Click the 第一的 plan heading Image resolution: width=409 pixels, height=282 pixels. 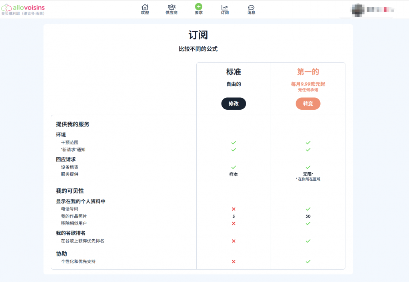(x=308, y=72)
